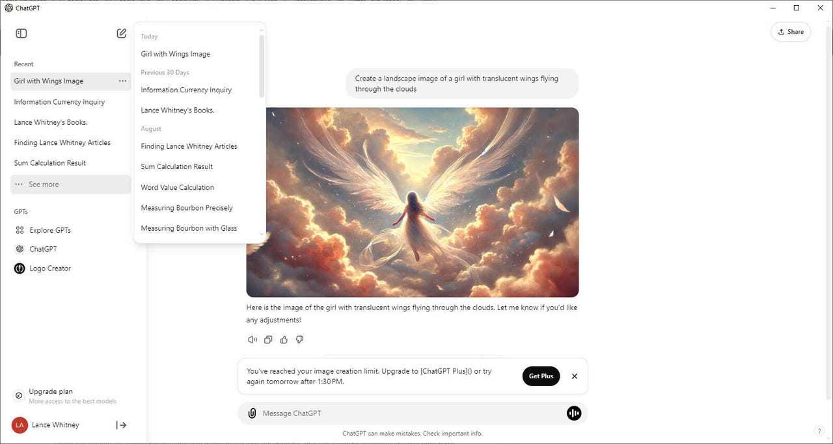Screen dimensions: 833x444
Task: Collapse the sidebar using the panel icon
Action: 20,33
